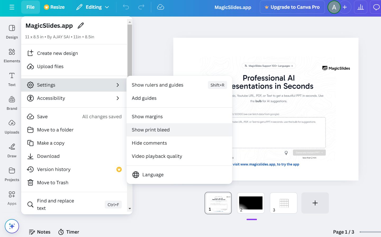
Task: Select Download from the File menu
Action: point(74,156)
